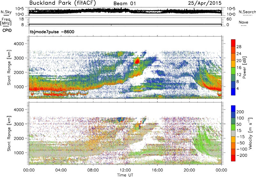Click the "20:00" time tick label
Screen dimensions: 256x177
(189, 170)
